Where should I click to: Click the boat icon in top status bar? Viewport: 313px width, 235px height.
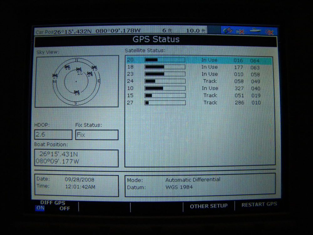coord(255,31)
